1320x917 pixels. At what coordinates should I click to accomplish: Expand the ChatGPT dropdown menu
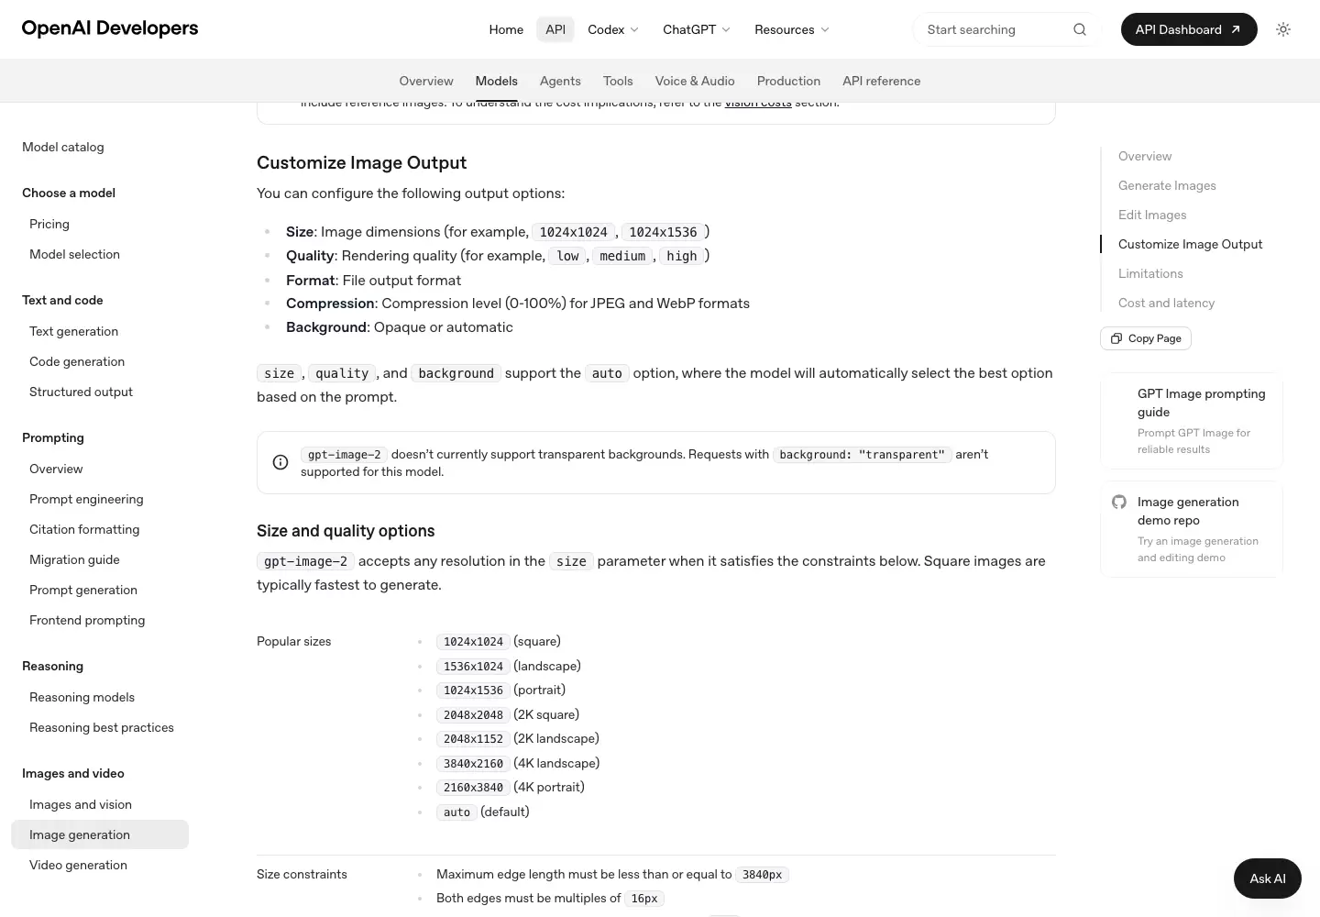click(697, 29)
